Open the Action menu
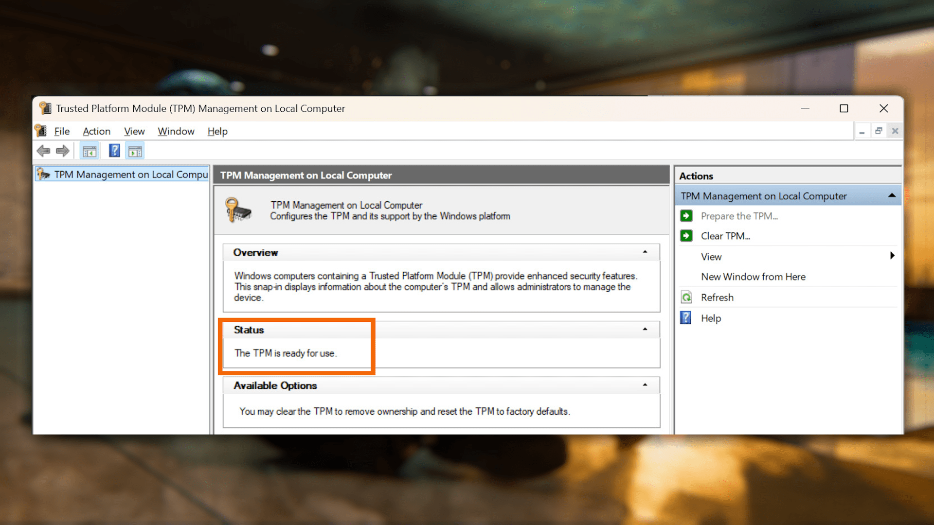Screen dimensions: 934x525 [96, 131]
